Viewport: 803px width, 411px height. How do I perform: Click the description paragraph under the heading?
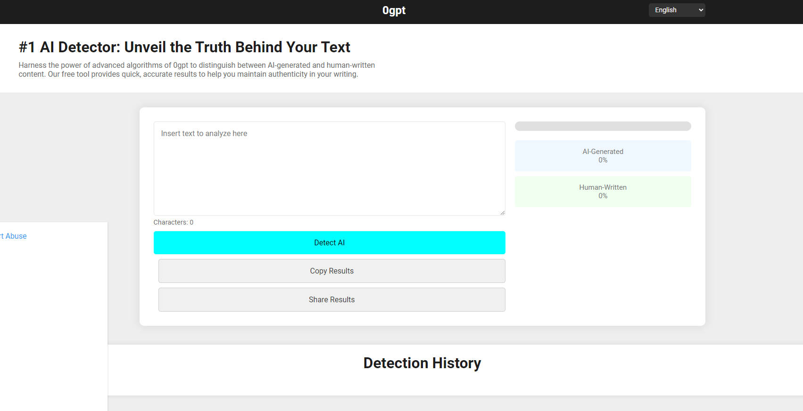(x=197, y=70)
